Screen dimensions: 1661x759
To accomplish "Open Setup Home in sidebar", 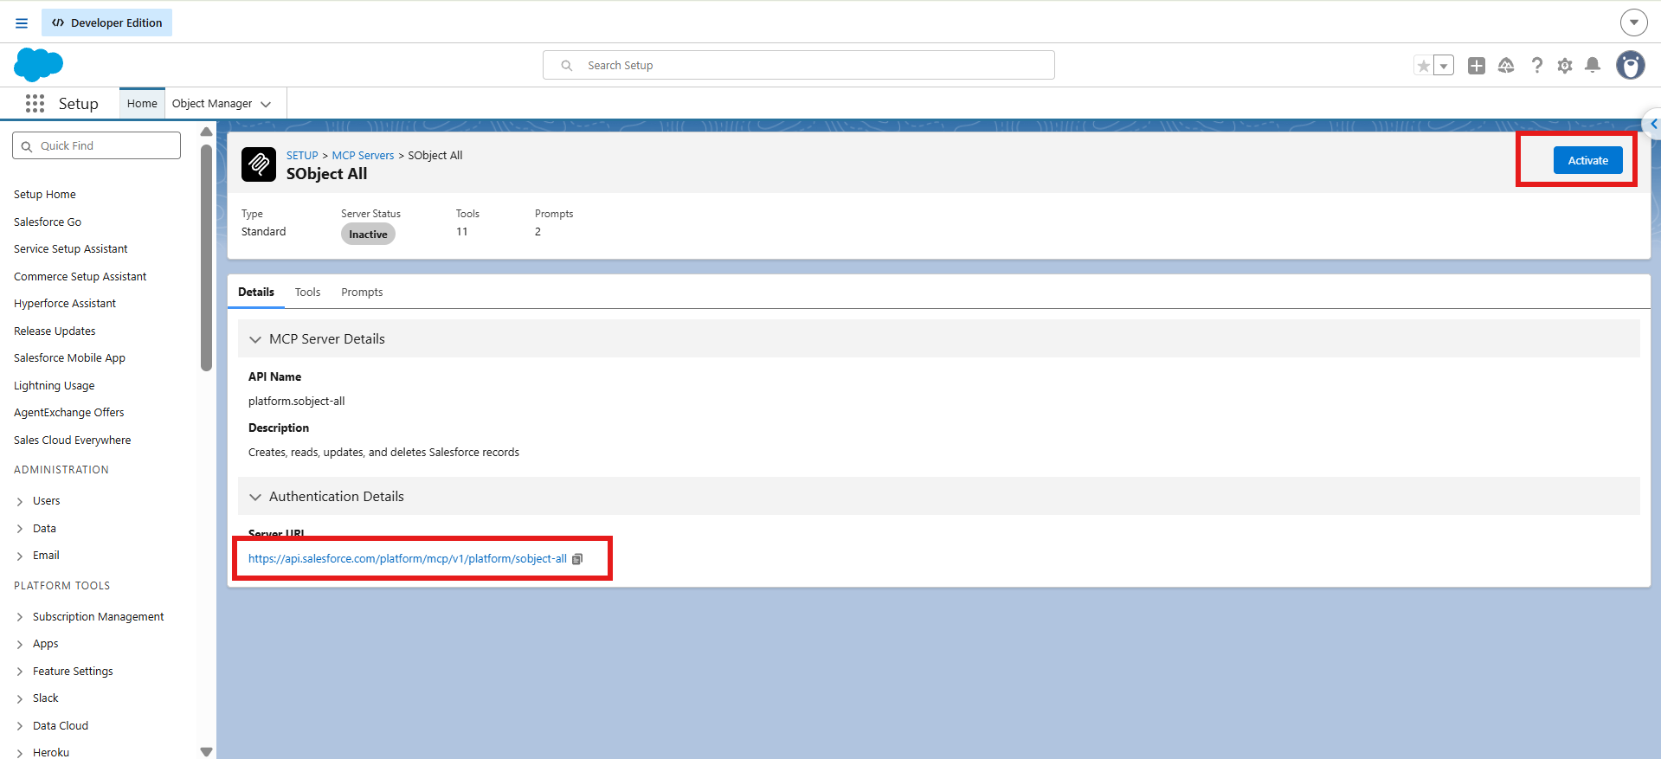I will 45,195.
